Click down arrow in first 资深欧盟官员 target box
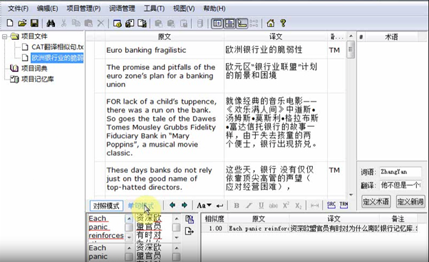 [177, 237]
